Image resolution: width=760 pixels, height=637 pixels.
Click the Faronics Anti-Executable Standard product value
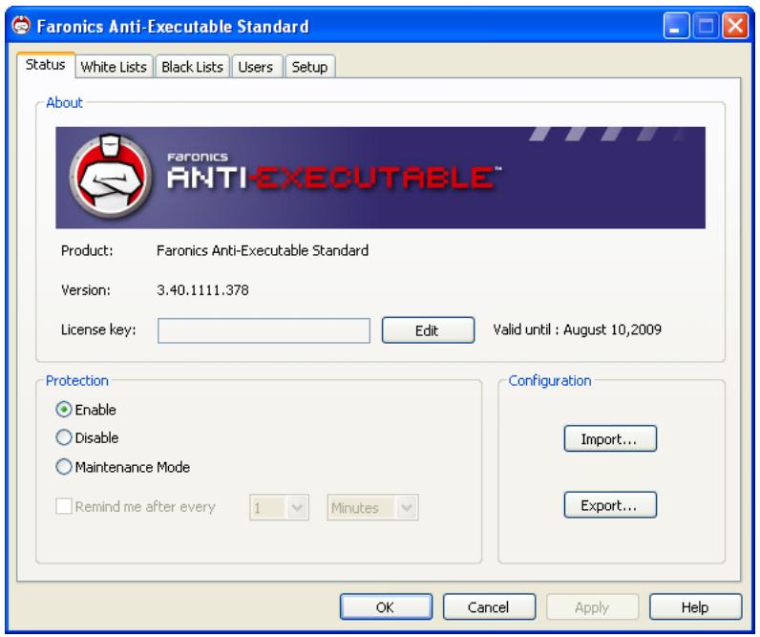(x=263, y=250)
